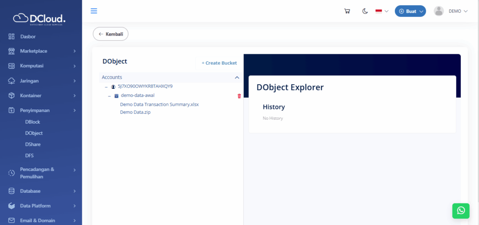Select the Demo Data.zip file
Screen dimensions: 479x225
coord(135,112)
